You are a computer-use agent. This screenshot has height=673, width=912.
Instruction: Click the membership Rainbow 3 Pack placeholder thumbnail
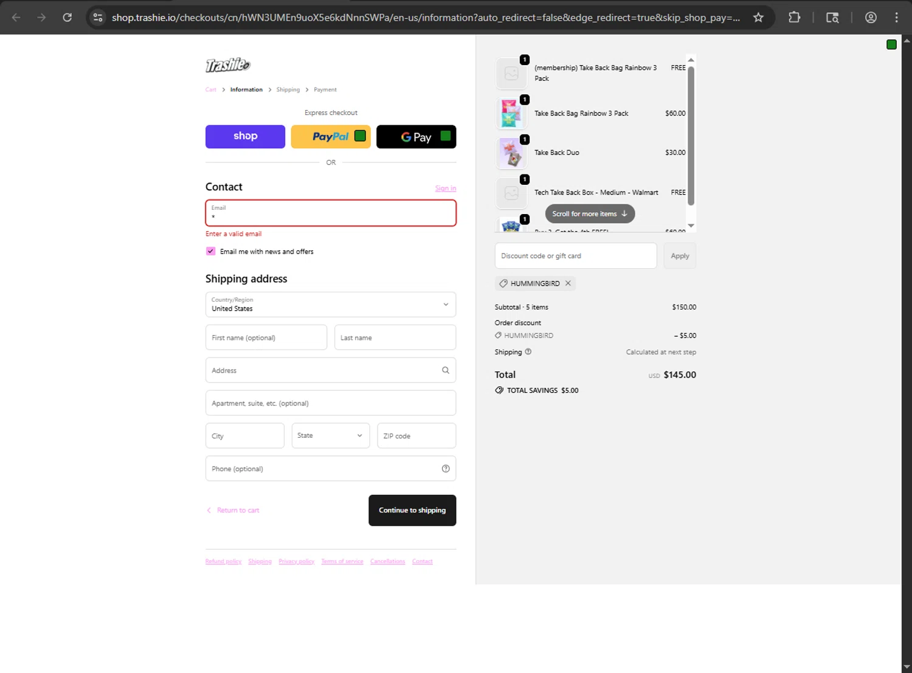(511, 73)
